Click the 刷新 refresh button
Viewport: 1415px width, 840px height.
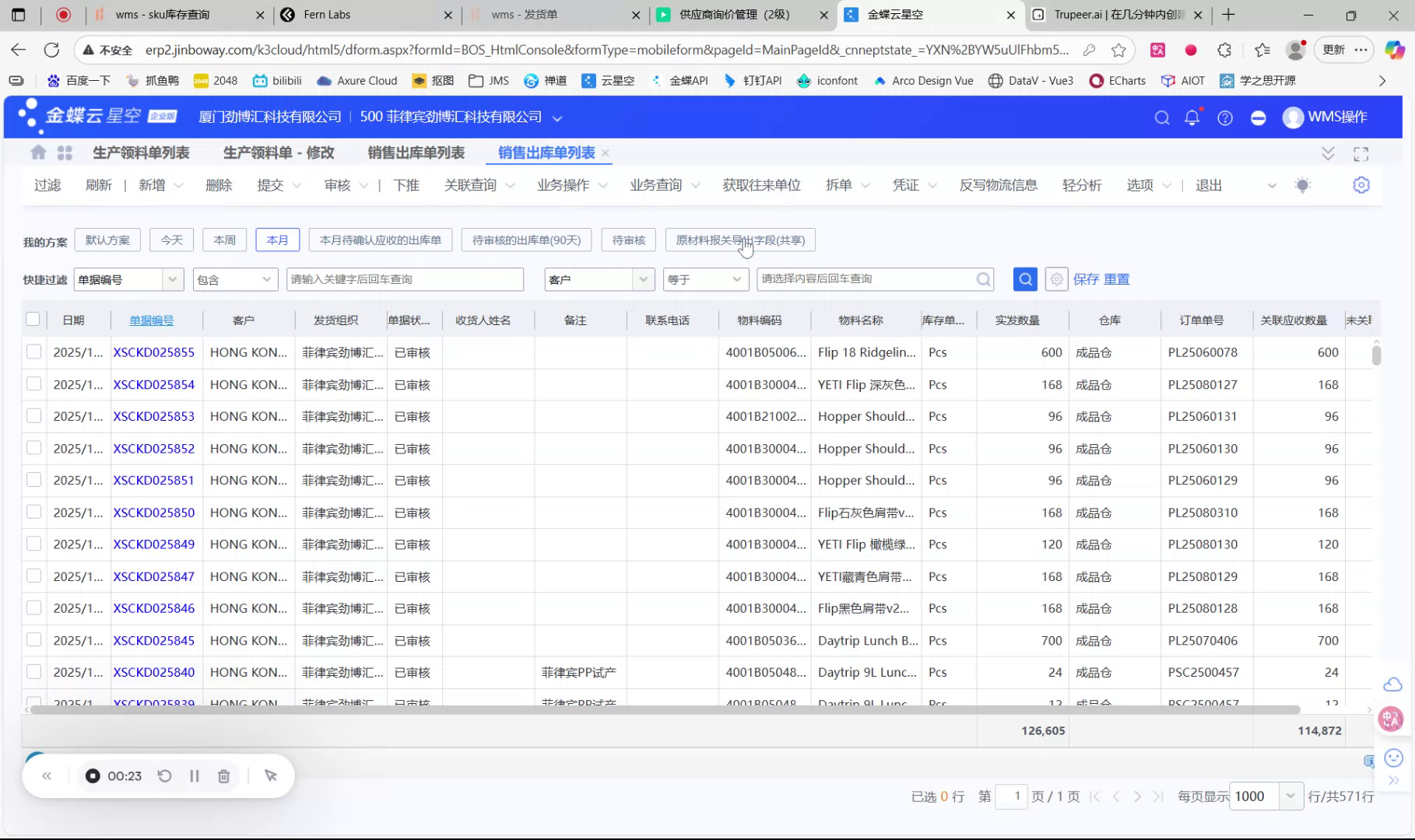click(x=98, y=185)
